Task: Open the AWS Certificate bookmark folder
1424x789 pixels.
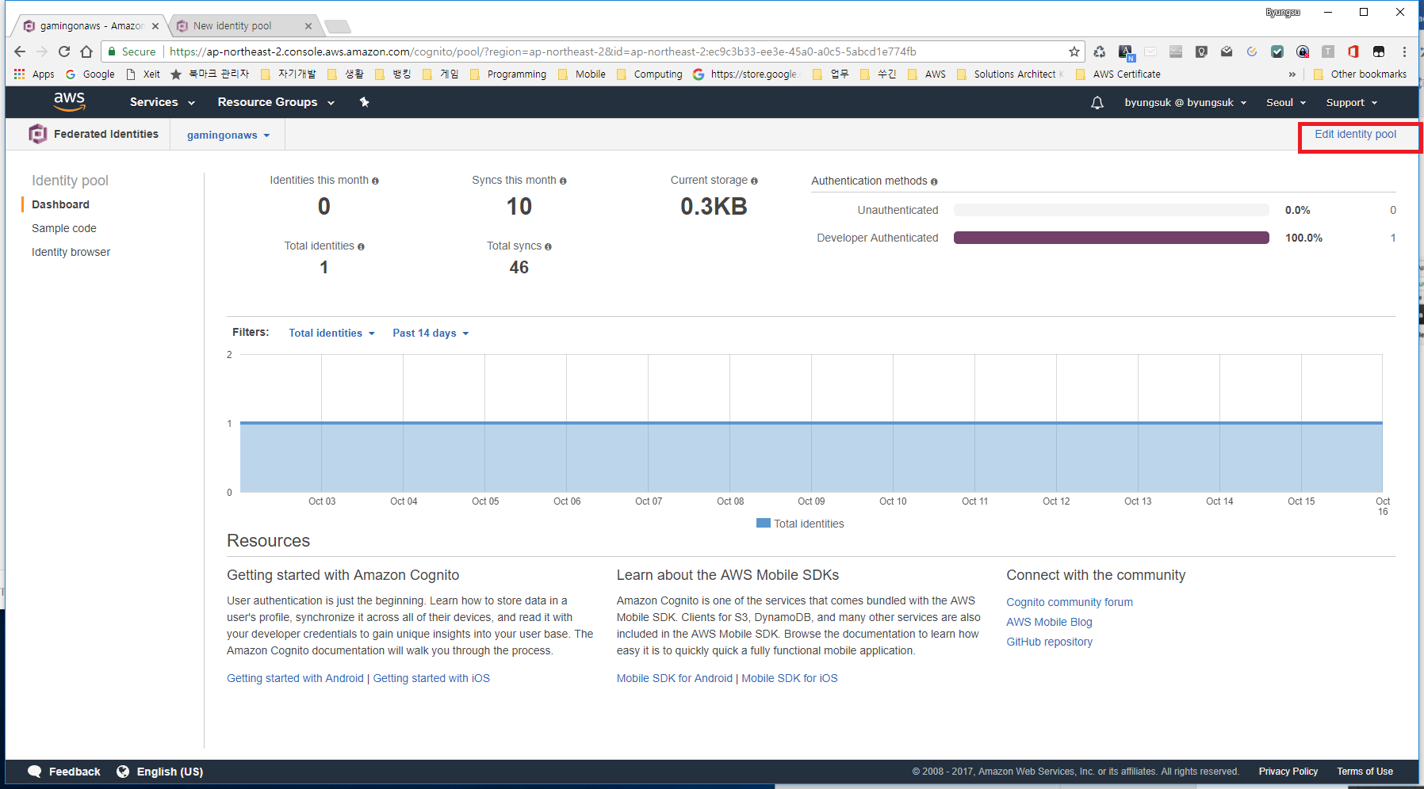Action: pos(1118,74)
